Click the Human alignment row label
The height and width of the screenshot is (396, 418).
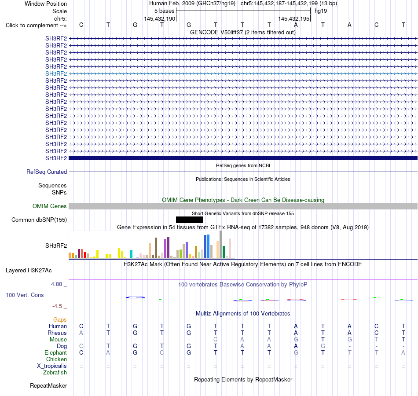58,326
